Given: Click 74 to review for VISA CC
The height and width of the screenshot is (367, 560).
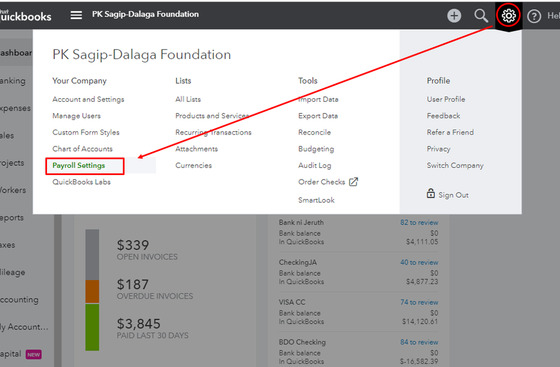Looking at the screenshot, I should 419,302.
